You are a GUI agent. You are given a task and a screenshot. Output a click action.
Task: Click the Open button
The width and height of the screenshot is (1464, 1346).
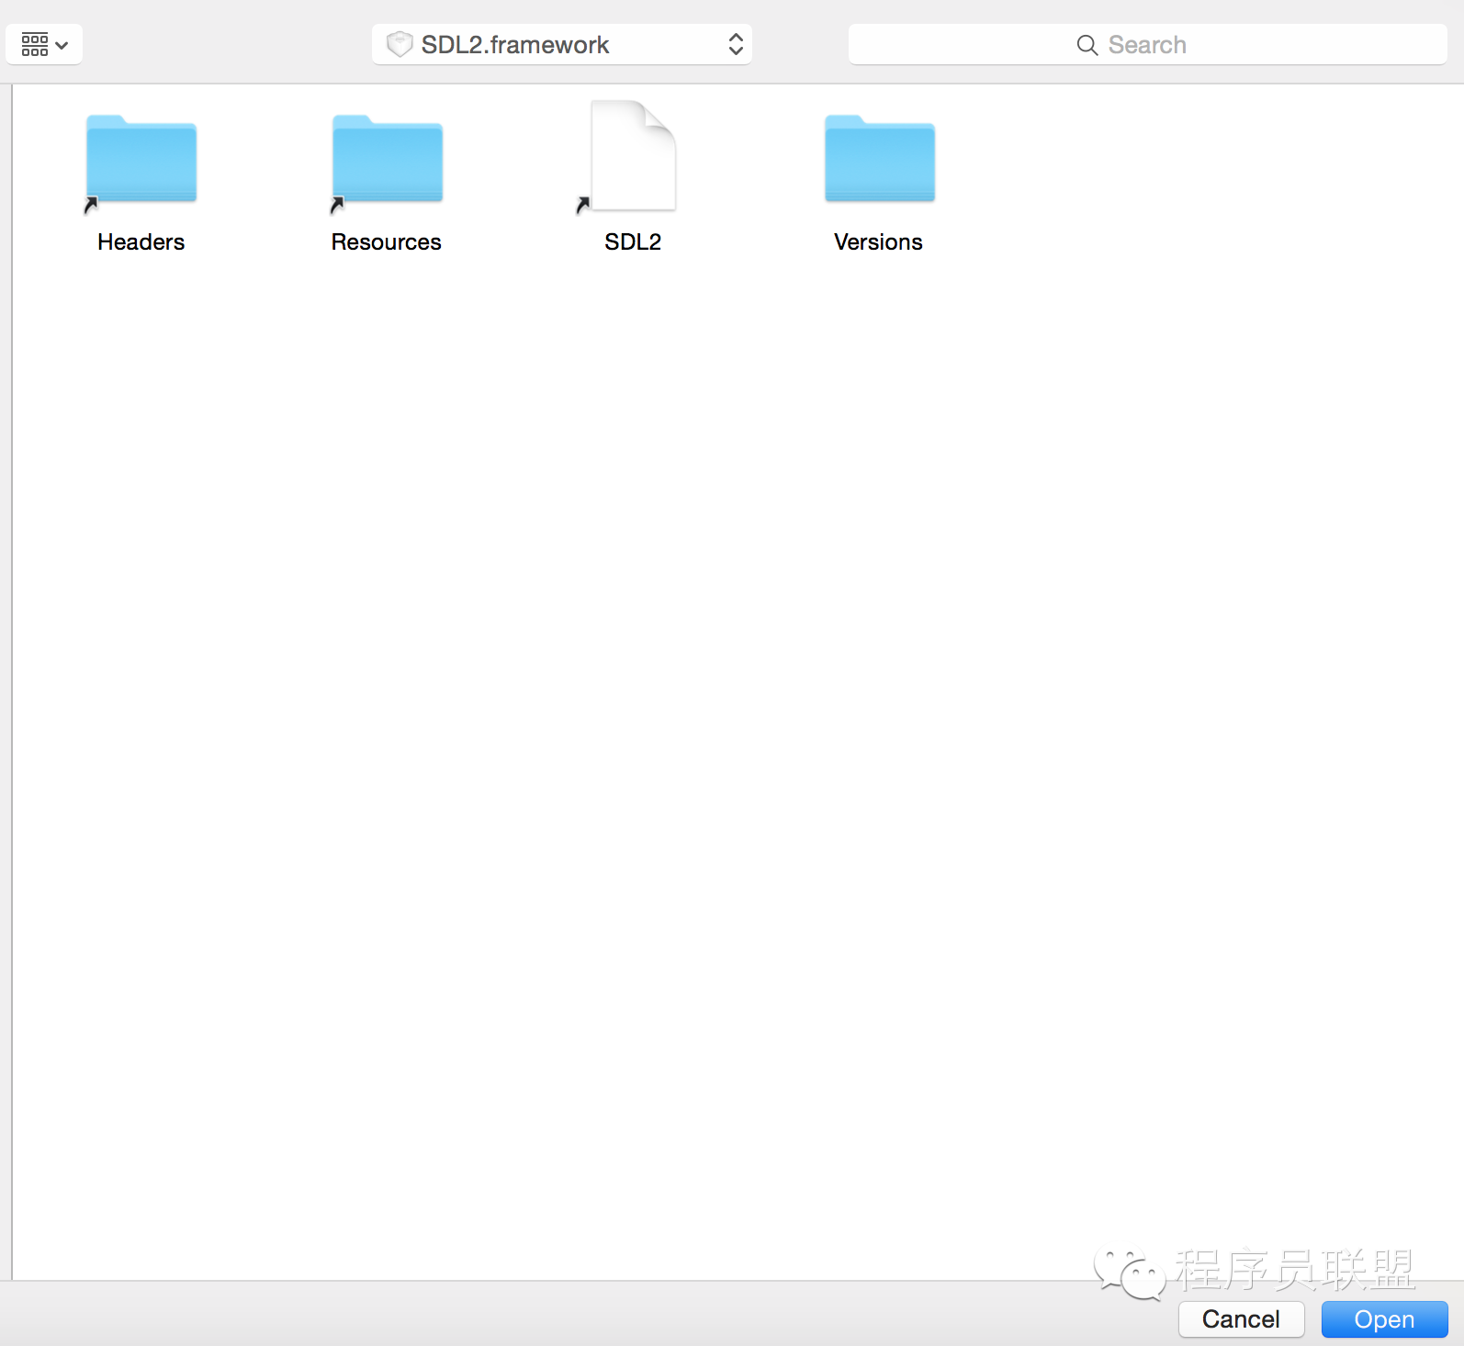click(1385, 1319)
